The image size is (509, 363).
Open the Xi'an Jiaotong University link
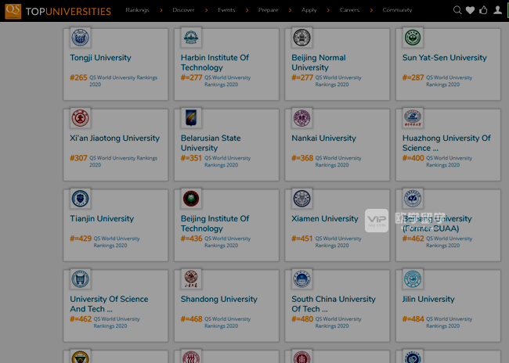click(115, 138)
